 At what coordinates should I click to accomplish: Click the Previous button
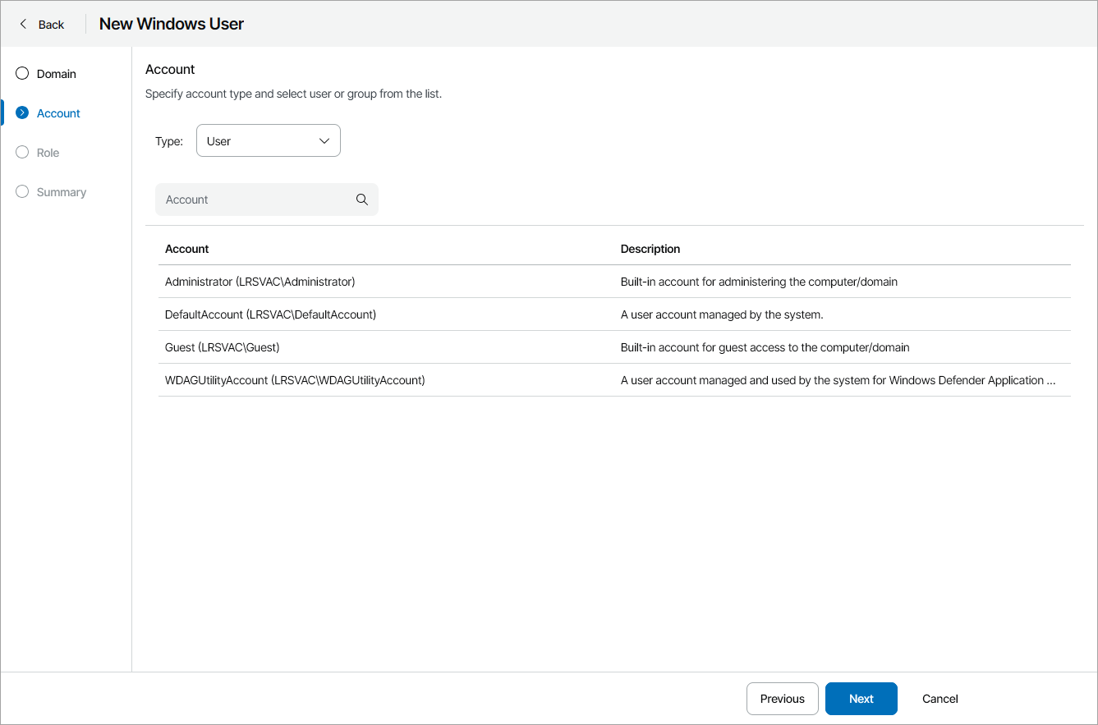pyautogui.click(x=782, y=699)
